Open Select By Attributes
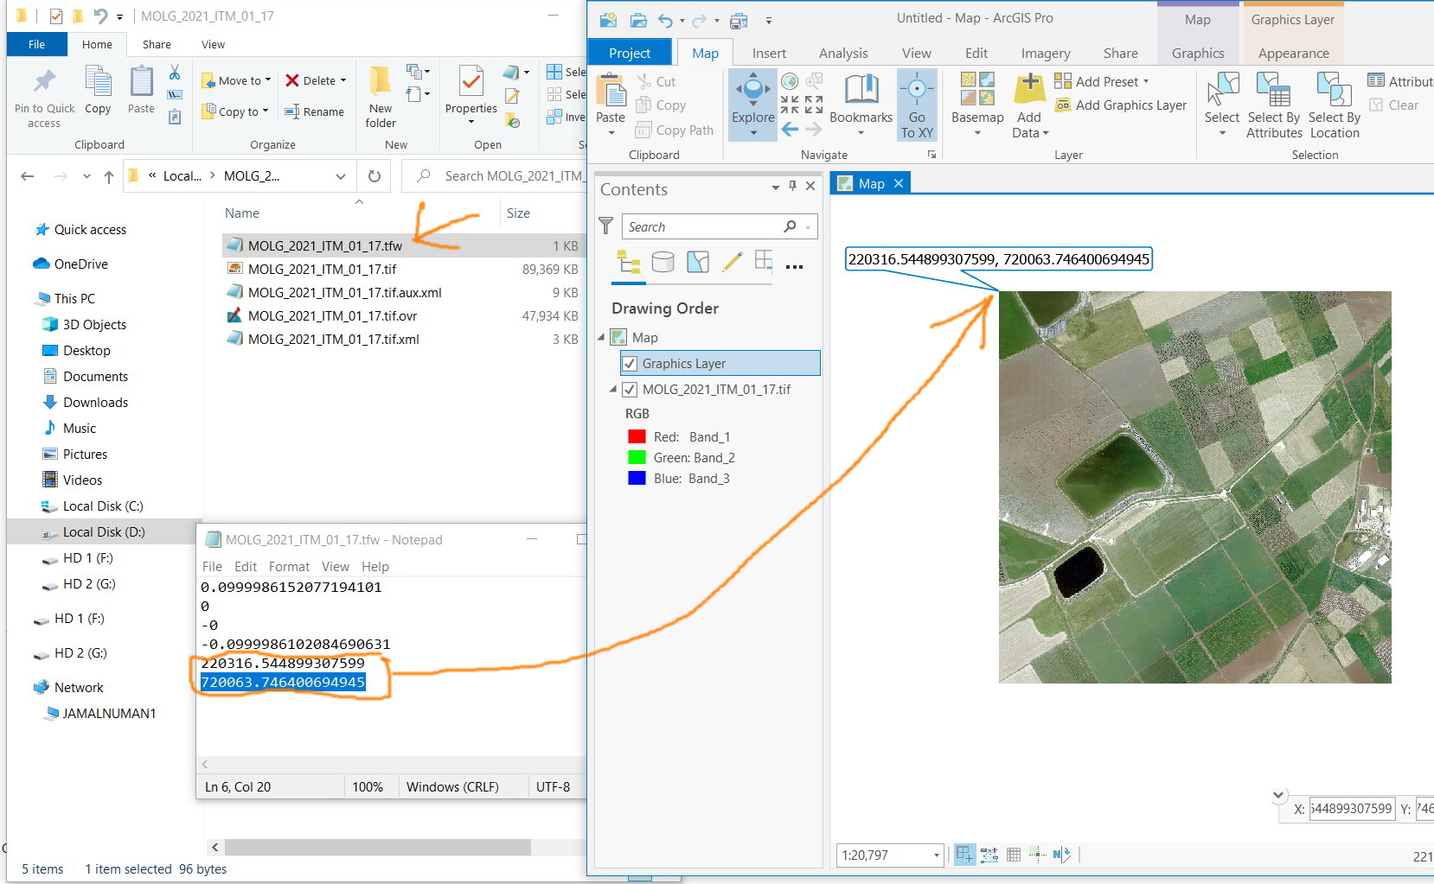 pyautogui.click(x=1274, y=105)
